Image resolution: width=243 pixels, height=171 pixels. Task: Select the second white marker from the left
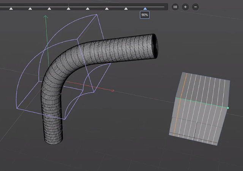pyautogui.click(x=30, y=8)
